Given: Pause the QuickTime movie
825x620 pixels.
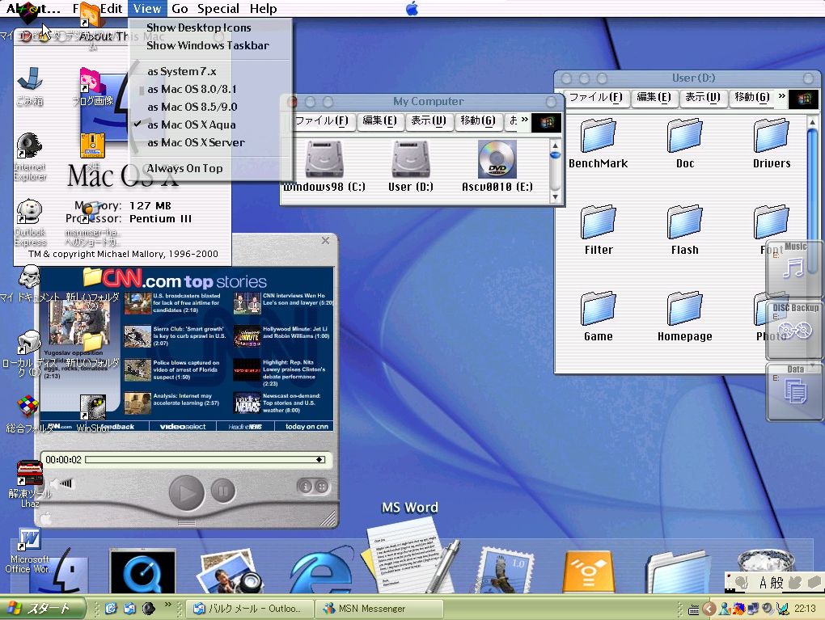Looking at the screenshot, I should (223, 491).
